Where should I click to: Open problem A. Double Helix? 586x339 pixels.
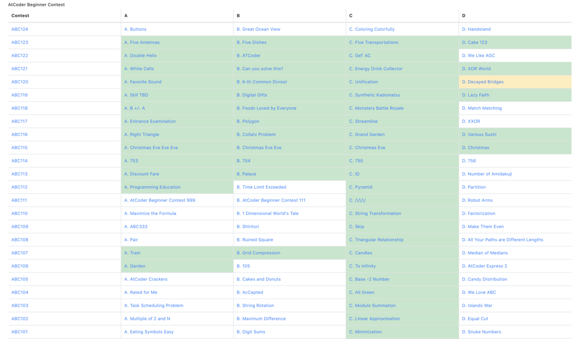(140, 56)
